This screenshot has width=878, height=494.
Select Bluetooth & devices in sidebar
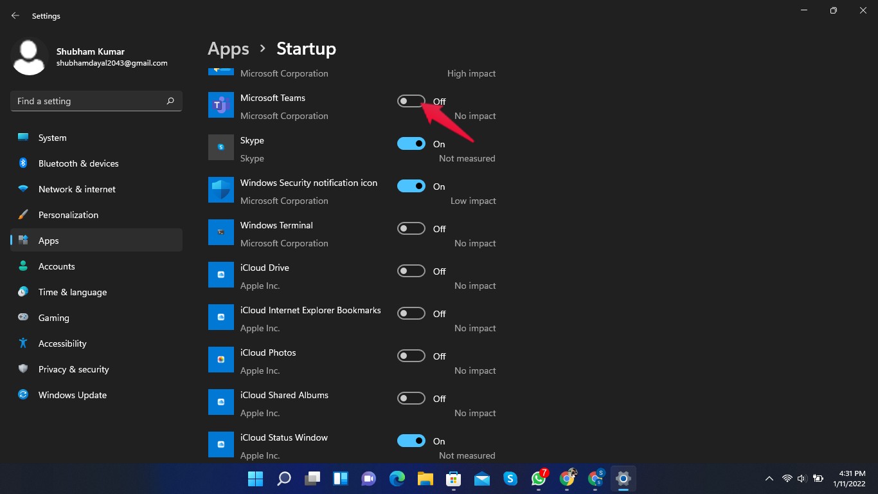point(78,163)
